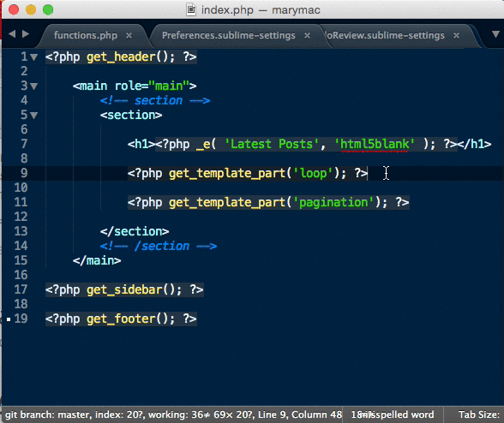Click get_sidebar on line 17

[124, 289]
